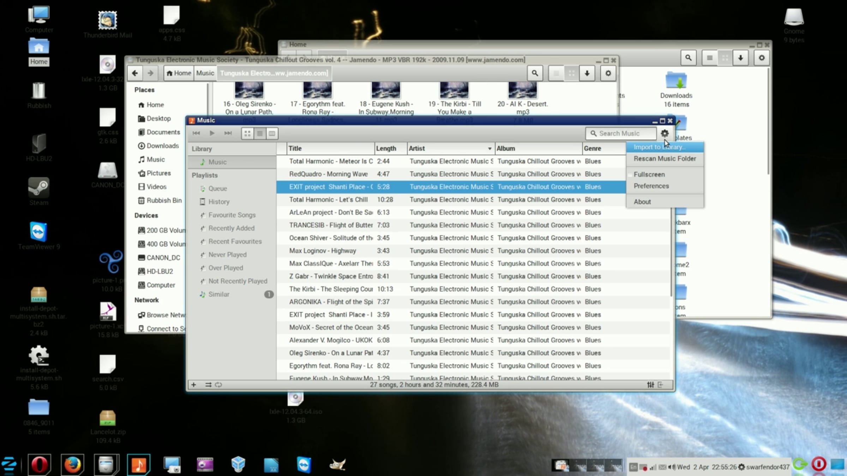
Task: Open Documents in the Places sidebar
Action: (x=160, y=132)
